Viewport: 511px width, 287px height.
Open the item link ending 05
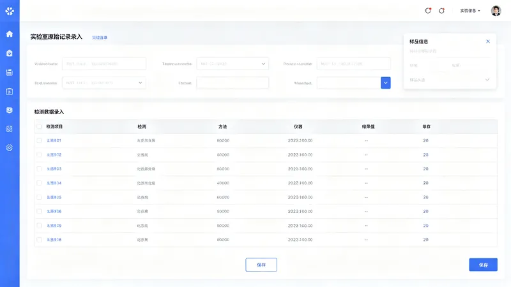coord(54,197)
